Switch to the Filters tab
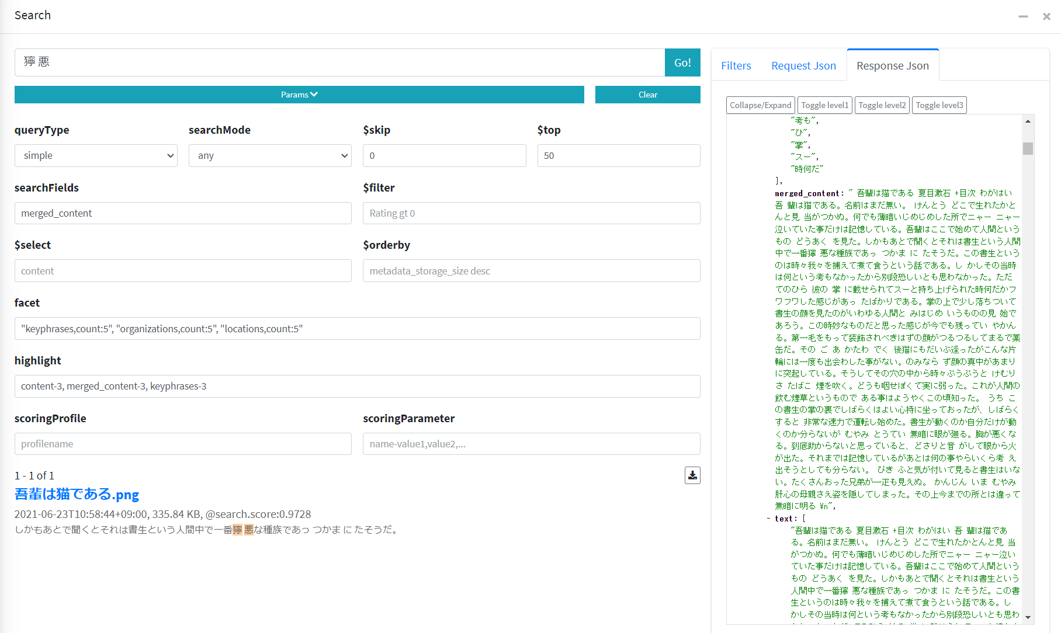This screenshot has width=1061, height=633. [x=736, y=65]
